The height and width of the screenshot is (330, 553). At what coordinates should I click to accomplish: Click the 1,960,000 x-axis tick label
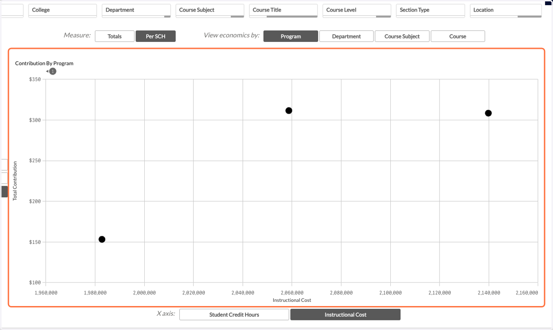click(x=46, y=293)
